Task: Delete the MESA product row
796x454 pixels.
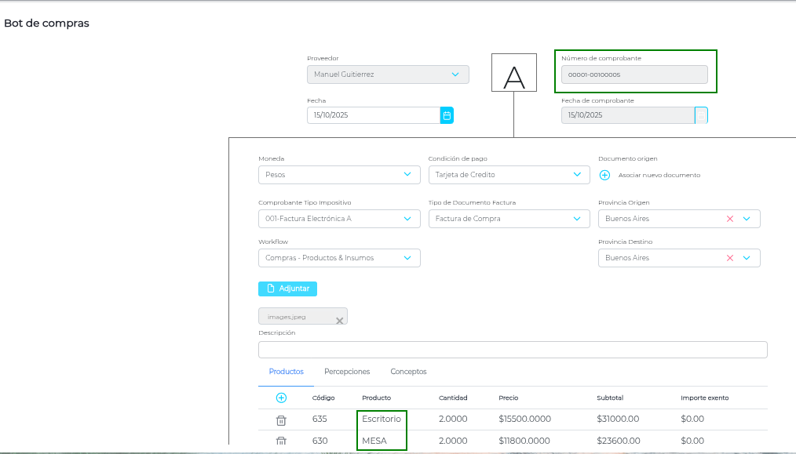Action: [x=281, y=441]
